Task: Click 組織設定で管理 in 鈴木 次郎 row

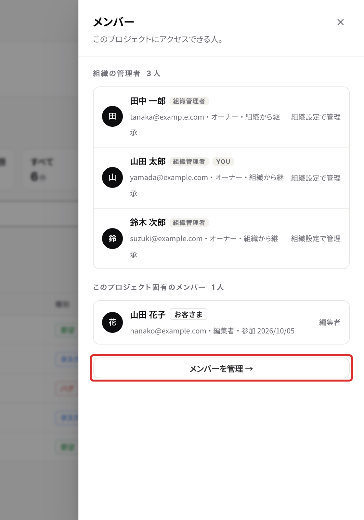Action: pos(316,239)
